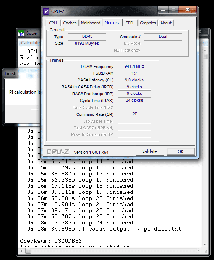Minimize the CPU-Z window
This screenshot has height=260, width=214.
[163, 10]
